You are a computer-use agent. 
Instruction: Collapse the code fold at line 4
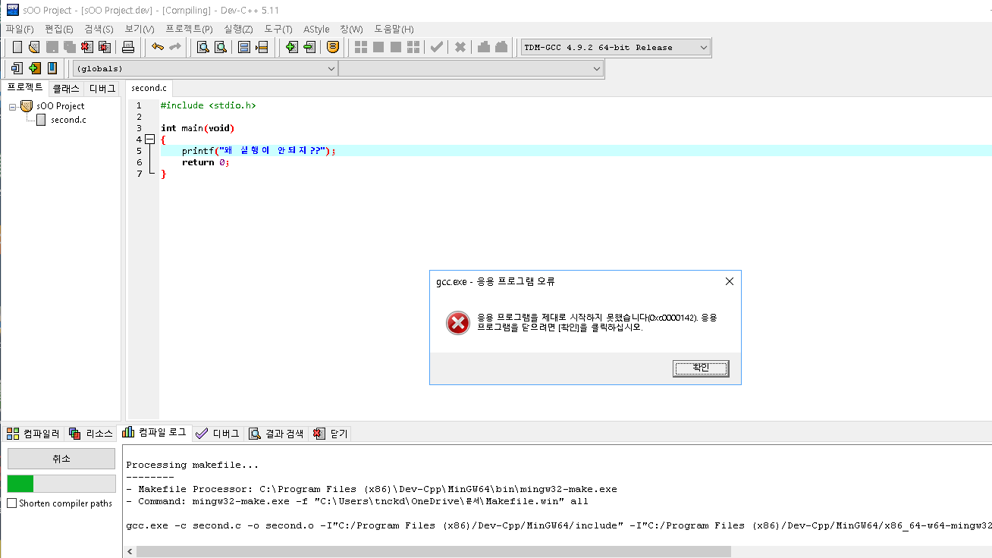click(149, 139)
